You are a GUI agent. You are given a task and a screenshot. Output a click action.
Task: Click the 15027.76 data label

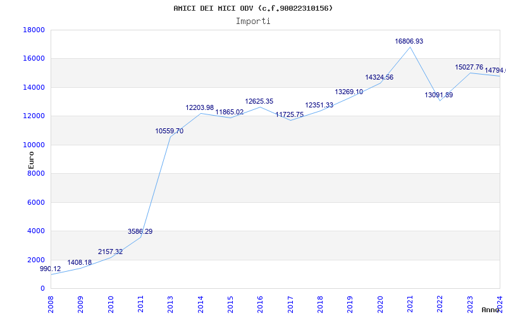coord(469,67)
